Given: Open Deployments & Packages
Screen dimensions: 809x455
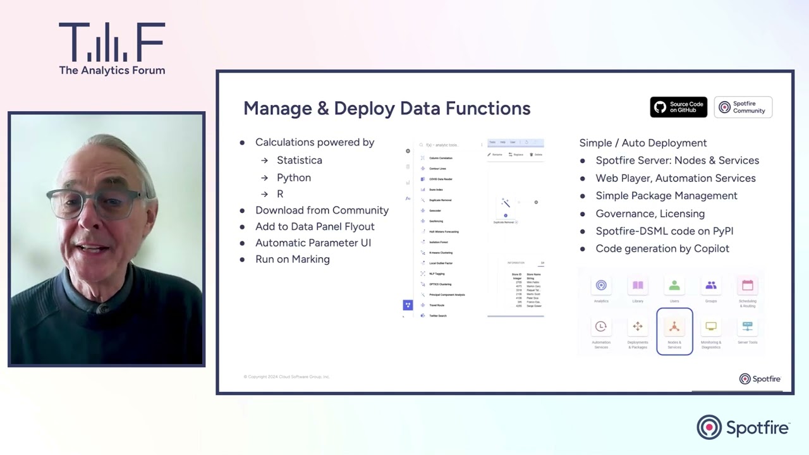Looking at the screenshot, I should pos(638,327).
